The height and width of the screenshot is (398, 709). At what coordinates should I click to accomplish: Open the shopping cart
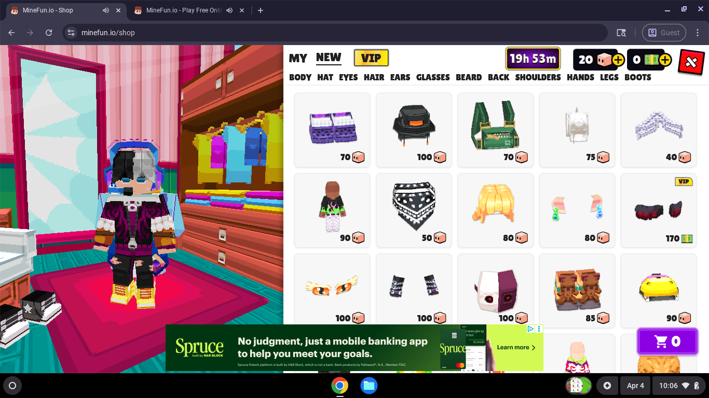667,342
